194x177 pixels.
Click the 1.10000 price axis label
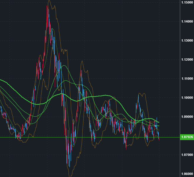(187, 98)
